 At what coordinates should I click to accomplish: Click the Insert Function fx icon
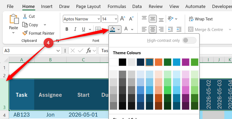(89, 51)
